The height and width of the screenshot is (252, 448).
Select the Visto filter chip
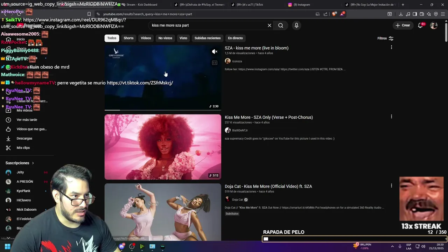tap(183, 38)
